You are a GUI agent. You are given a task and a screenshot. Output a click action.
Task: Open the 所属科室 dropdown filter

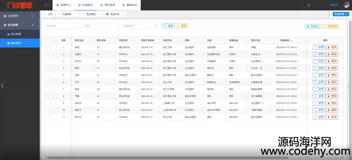click(140, 26)
